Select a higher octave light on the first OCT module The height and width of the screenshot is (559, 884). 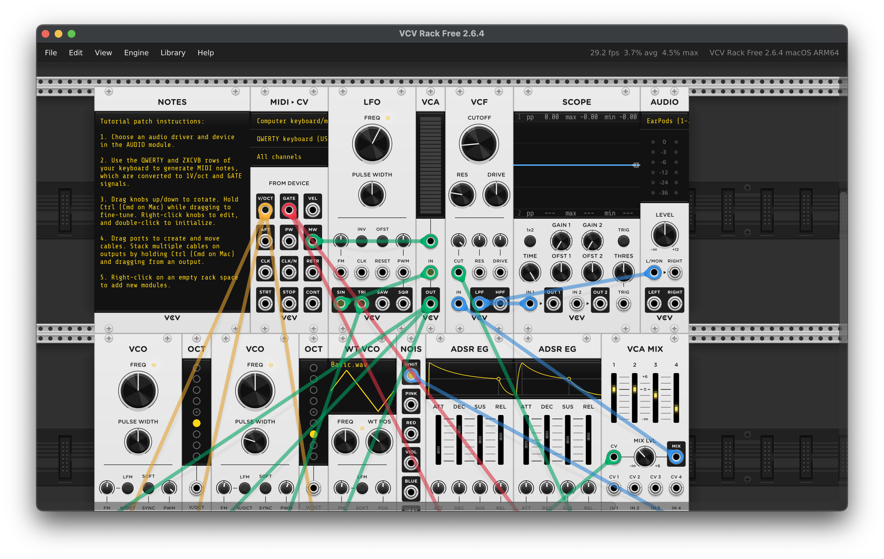point(197,401)
